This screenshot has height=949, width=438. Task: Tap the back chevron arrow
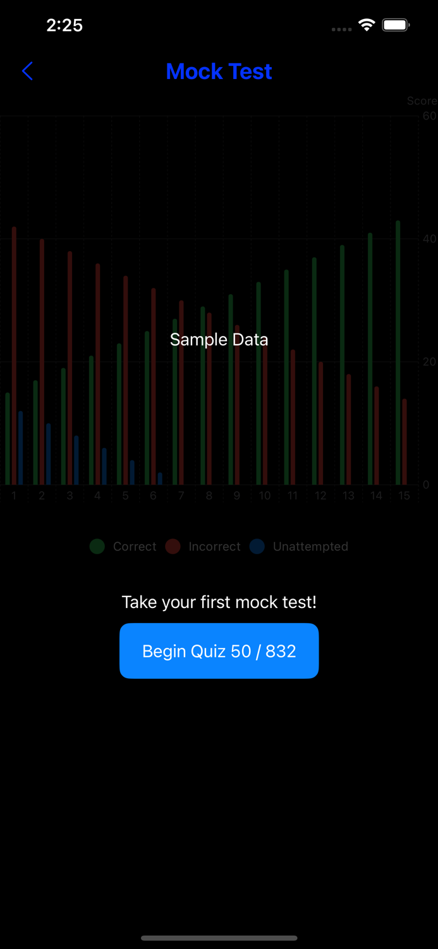click(x=27, y=71)
